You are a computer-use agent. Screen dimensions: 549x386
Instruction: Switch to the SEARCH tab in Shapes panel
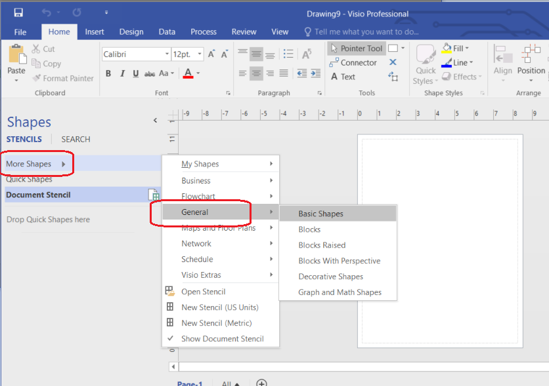coord(75,139)
